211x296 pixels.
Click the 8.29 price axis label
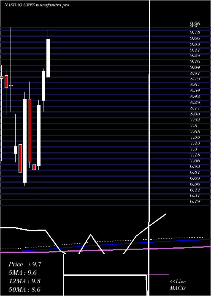coord(195,102)
